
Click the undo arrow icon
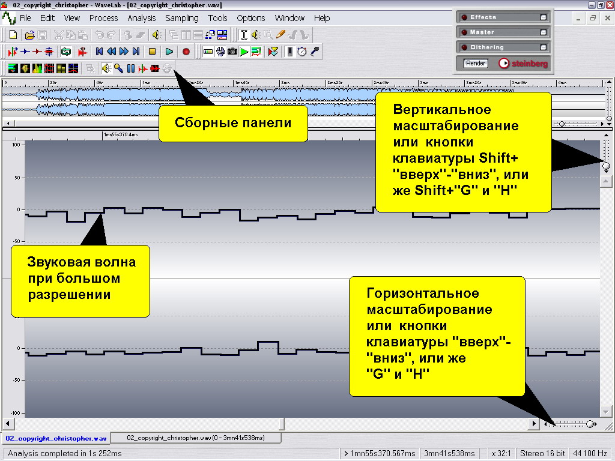coord(100,35)
